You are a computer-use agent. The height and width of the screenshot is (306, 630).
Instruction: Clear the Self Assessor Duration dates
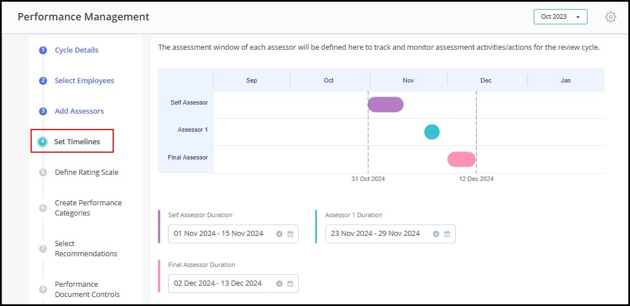[x=279, y=234]
